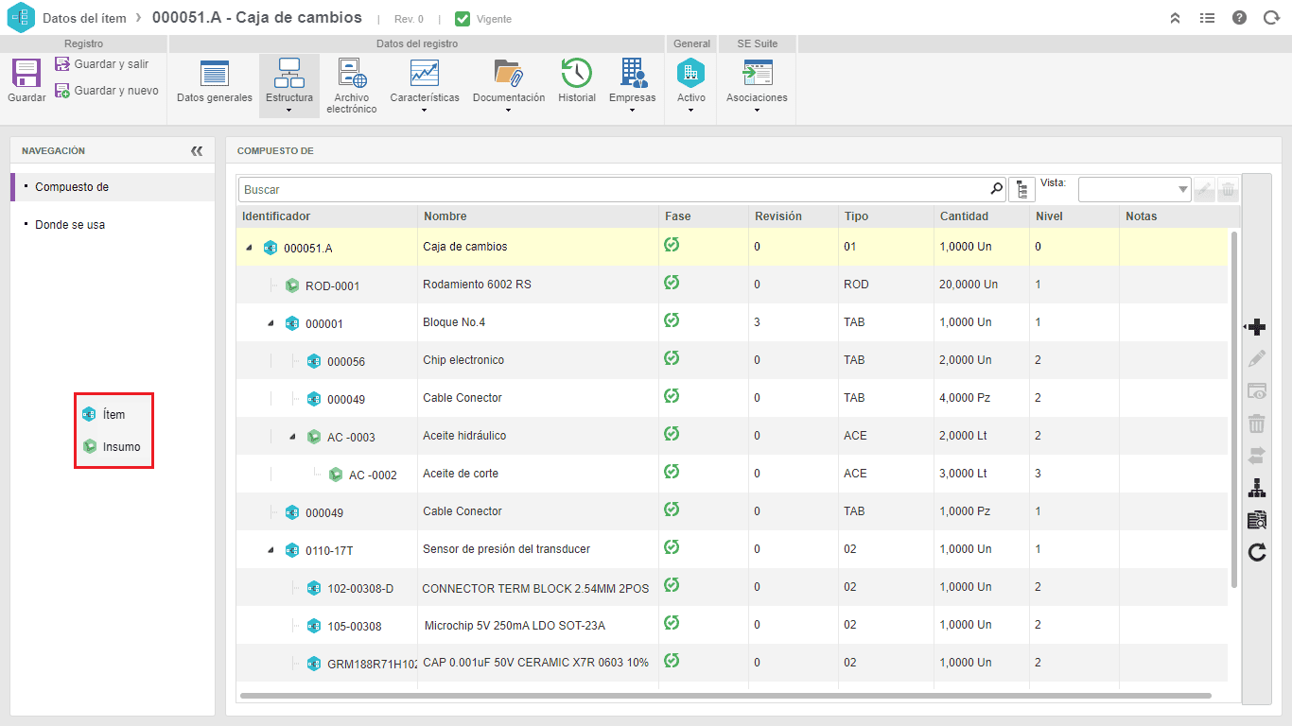
Task: Click the vertical scrollbar of the grid
Action: [x=1233, y=409]
